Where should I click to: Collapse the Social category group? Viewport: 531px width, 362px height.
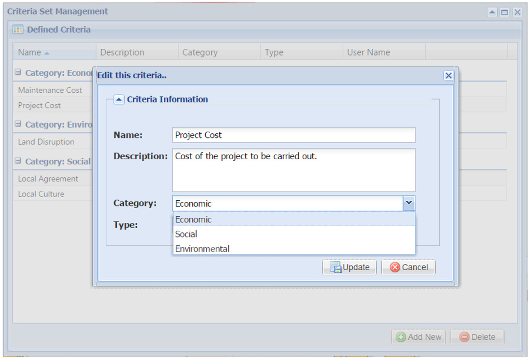18,161
